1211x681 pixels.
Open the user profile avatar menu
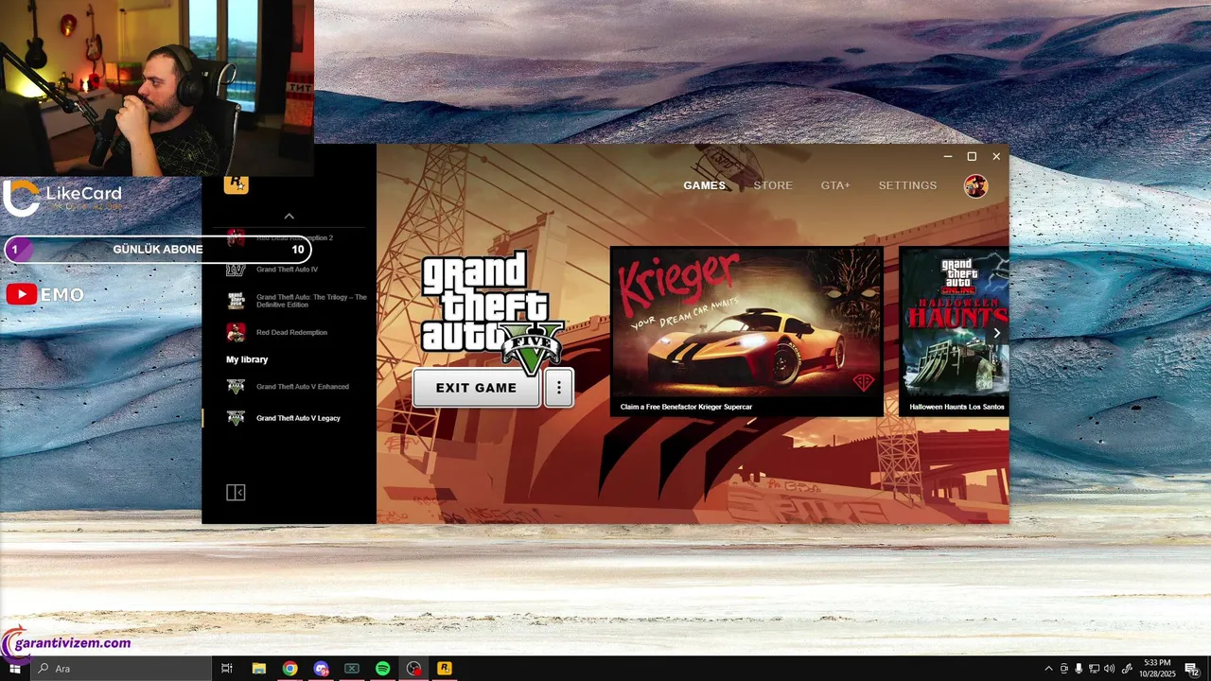975,186
